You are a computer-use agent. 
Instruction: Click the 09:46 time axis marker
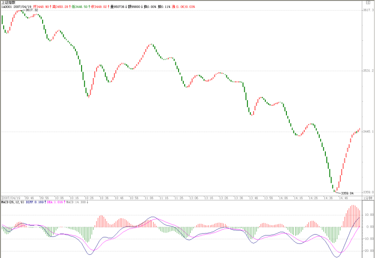[x=29, y=198]
